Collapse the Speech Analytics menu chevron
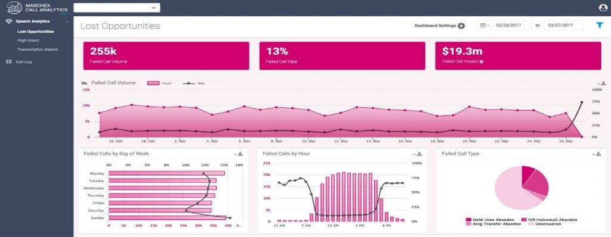The image size is (611, 237). pyautogui.click(x=67, y=21)
